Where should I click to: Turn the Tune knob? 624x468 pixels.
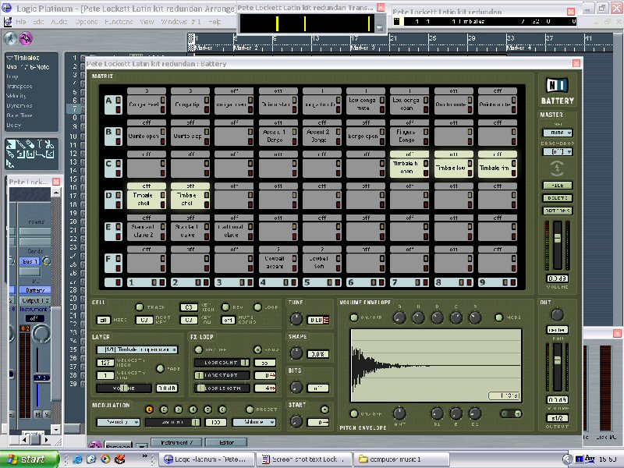coord(296,319)
